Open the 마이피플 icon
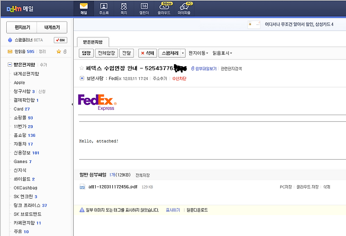Viewport: 346px width, 236px height. [184, 8]
